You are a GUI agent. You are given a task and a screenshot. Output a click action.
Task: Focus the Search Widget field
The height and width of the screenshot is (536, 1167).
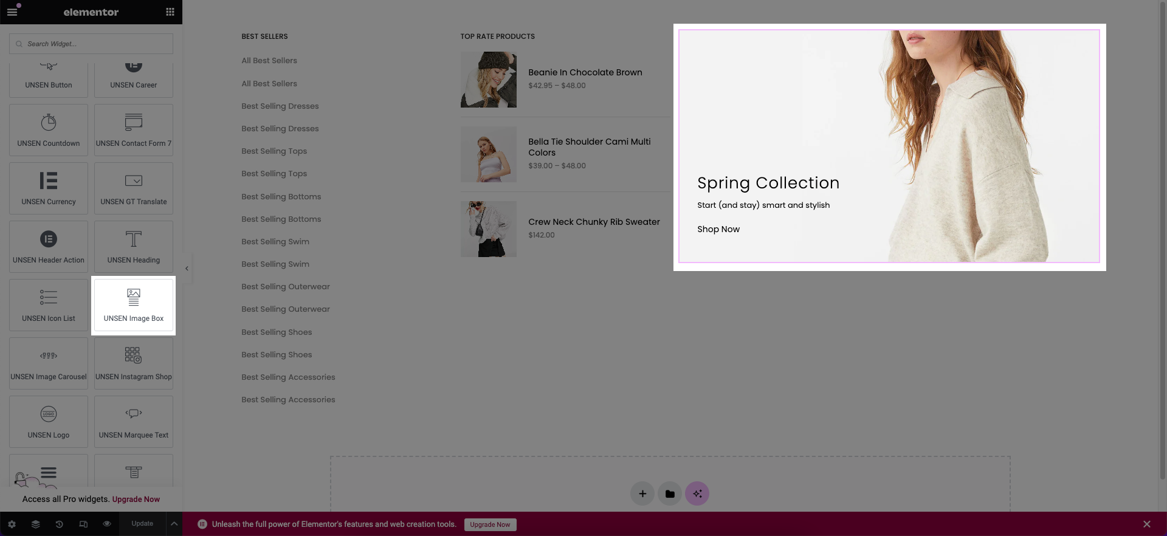click(91, 44)
